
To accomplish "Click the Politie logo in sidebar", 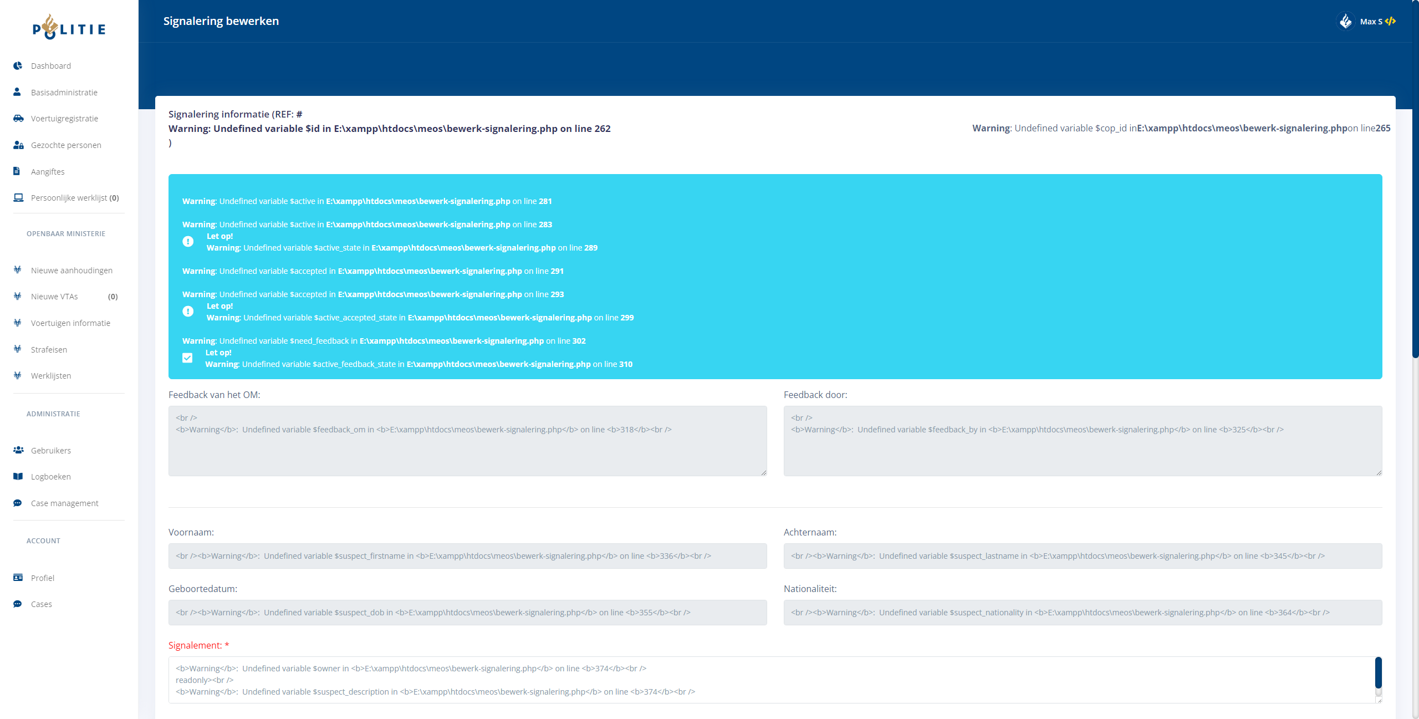I will tap(69, 27).
